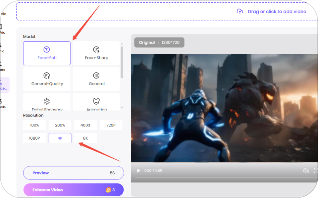Play the video preview

(138, 171)
